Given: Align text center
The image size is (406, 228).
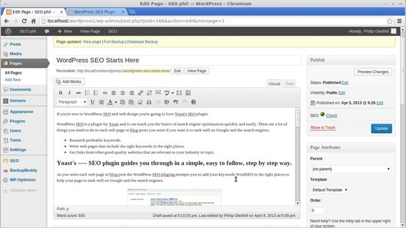Looking at the screenshot, I should coord(122,93).
